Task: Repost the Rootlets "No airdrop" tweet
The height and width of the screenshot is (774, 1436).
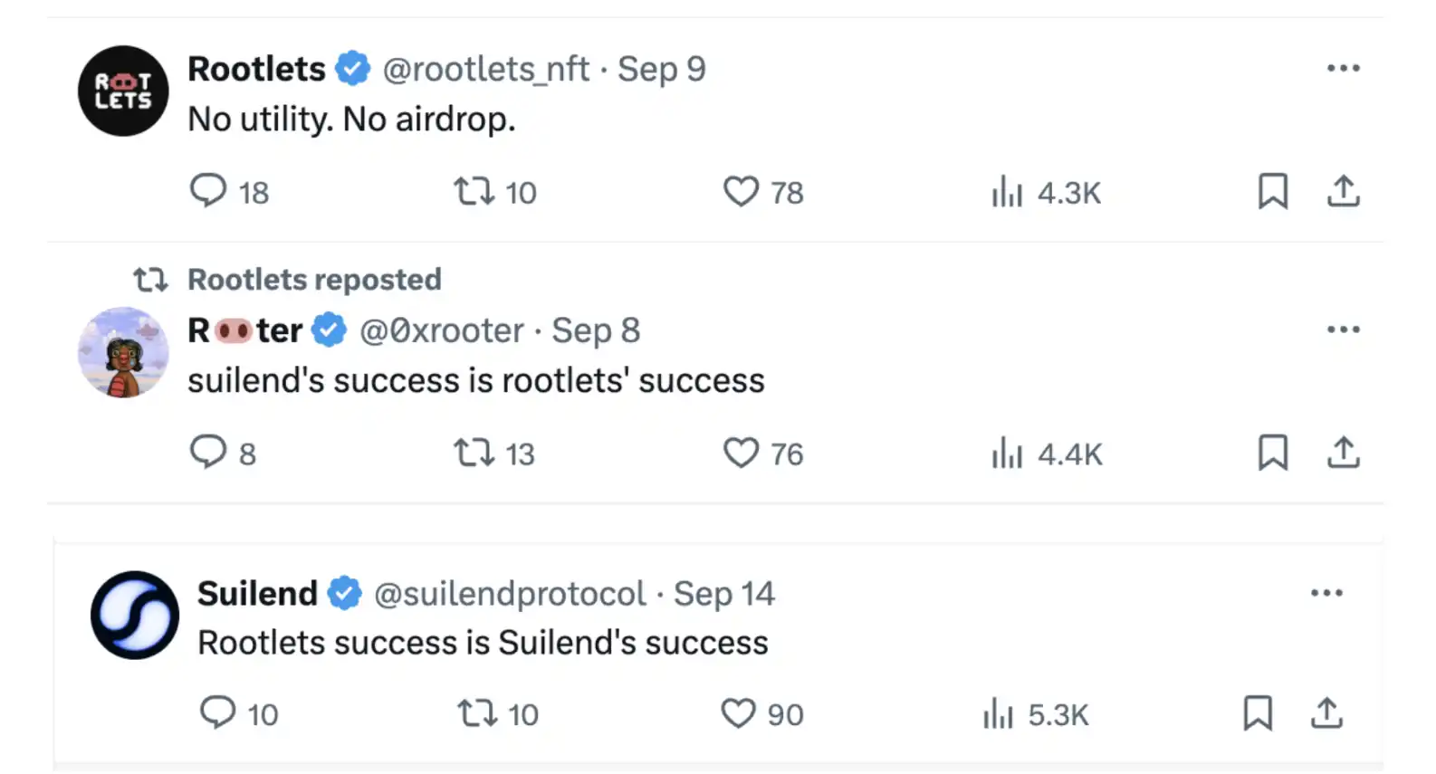Action: 474,191
